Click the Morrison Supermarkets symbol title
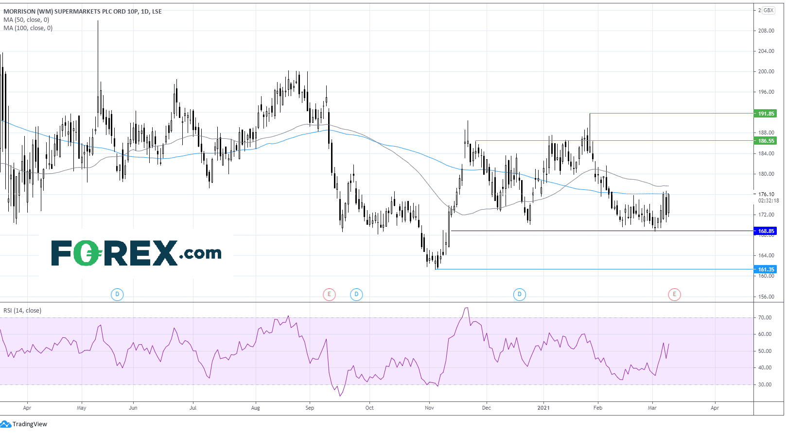The width and height of the screenshot is (787, 433). pyautogui.click(x=83, y=12)
